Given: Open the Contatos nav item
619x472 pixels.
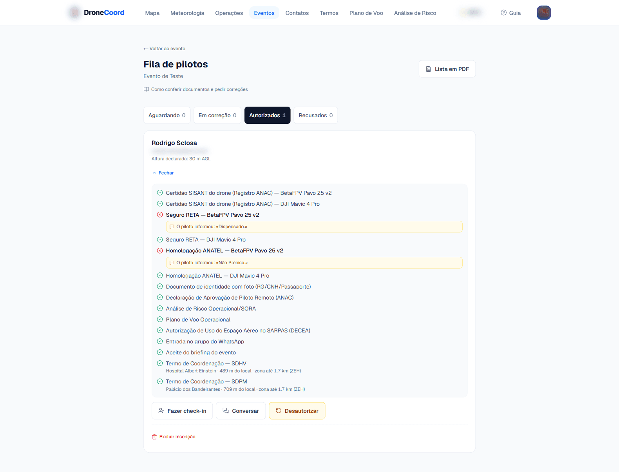Looking at the screenshot, I should coord(297,13).
